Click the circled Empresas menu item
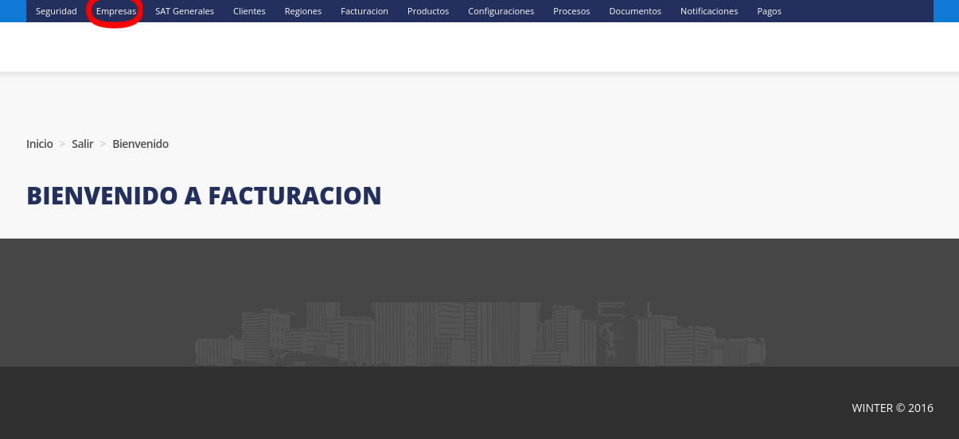 (x=115, y=11)
